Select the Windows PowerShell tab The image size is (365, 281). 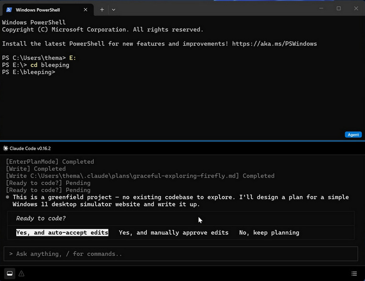point(48,10)
